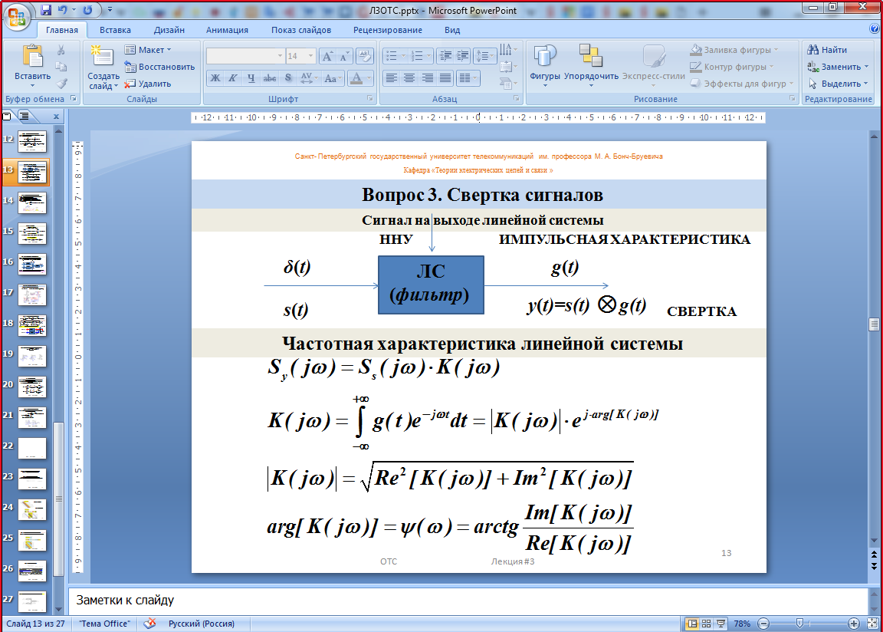Switch to the Вставка ribbon tab
This screenshot has width=883, height=632.
[x=115, y=30]
